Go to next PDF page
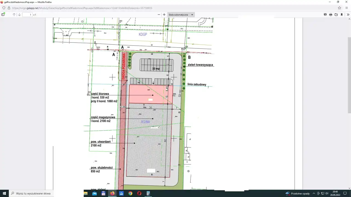The width and height of the screenshot is (351, 197). pyautogui.click(x=19, y=15)
